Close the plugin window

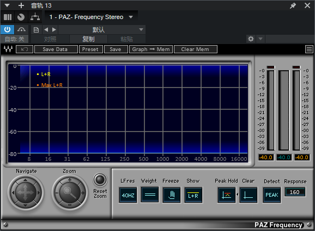(307, 5)
